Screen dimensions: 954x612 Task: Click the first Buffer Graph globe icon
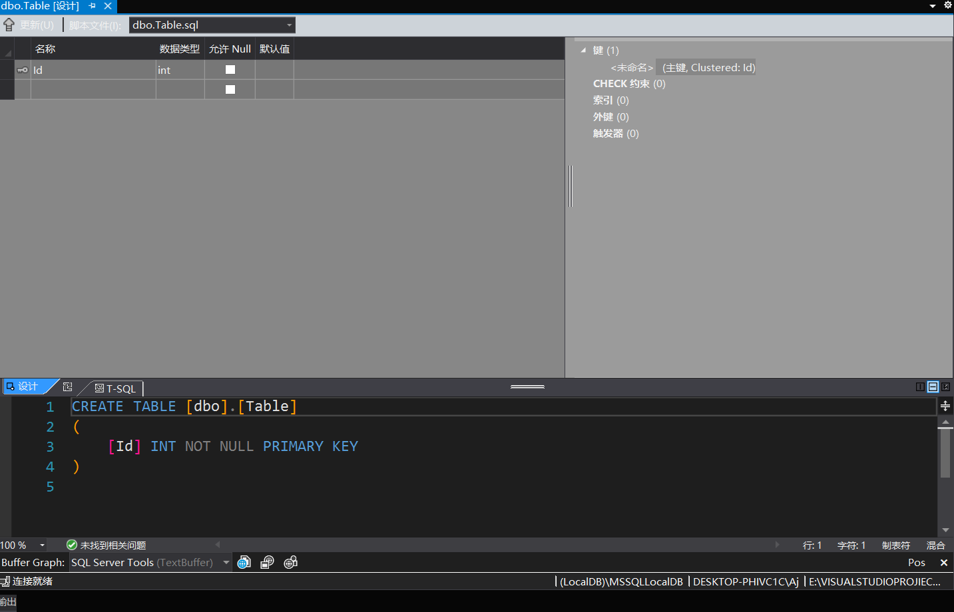[244, 562]
